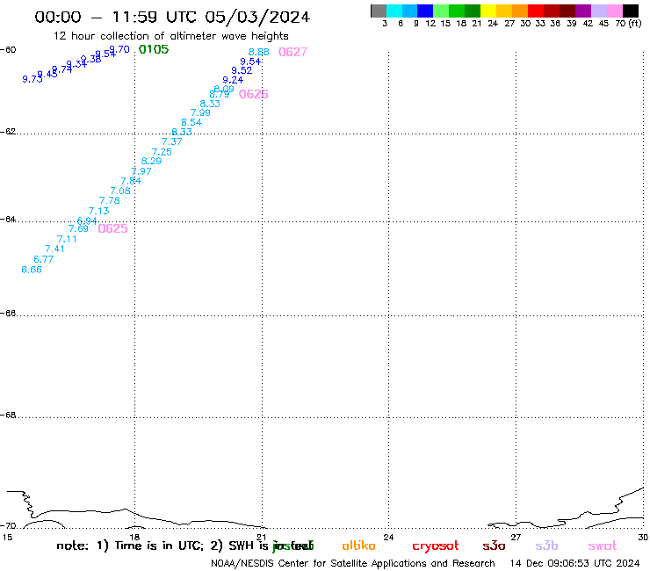The image size is (650, 571).
Task: Click the date range title '00:00 – 11:59 UTC 05/03/2024'
Action: point(172,17)
